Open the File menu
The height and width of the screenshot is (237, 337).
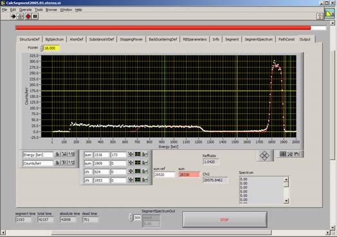click(x=5, y=10)
